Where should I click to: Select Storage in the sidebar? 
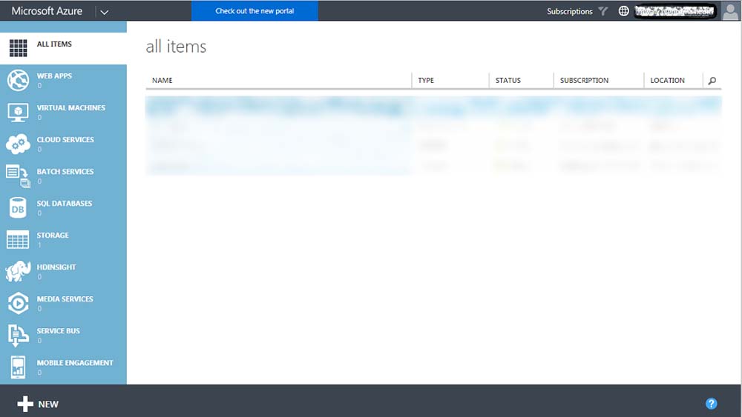(x=53, y=236)
